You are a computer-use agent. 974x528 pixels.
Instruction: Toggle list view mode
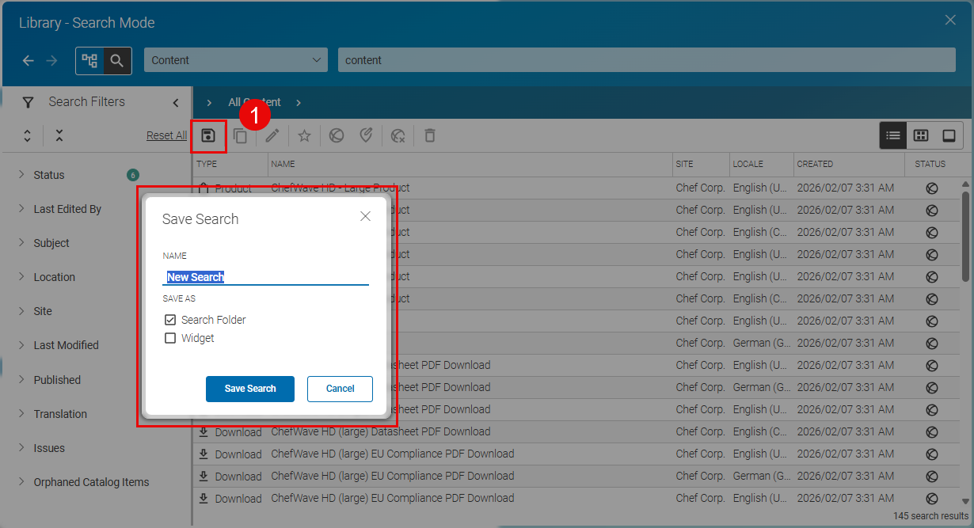pyautogui.click(x=892, y=135)
